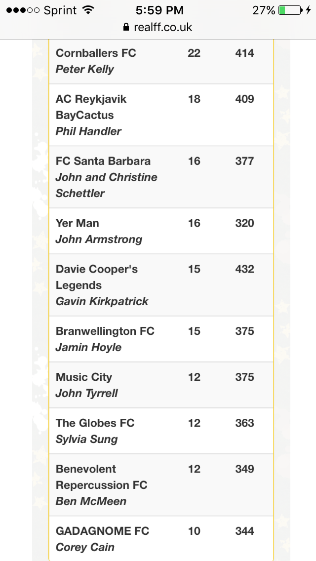This screenshot has height=561, width=316.
Task: Tap the 432 points value
Action: (244, 269)
